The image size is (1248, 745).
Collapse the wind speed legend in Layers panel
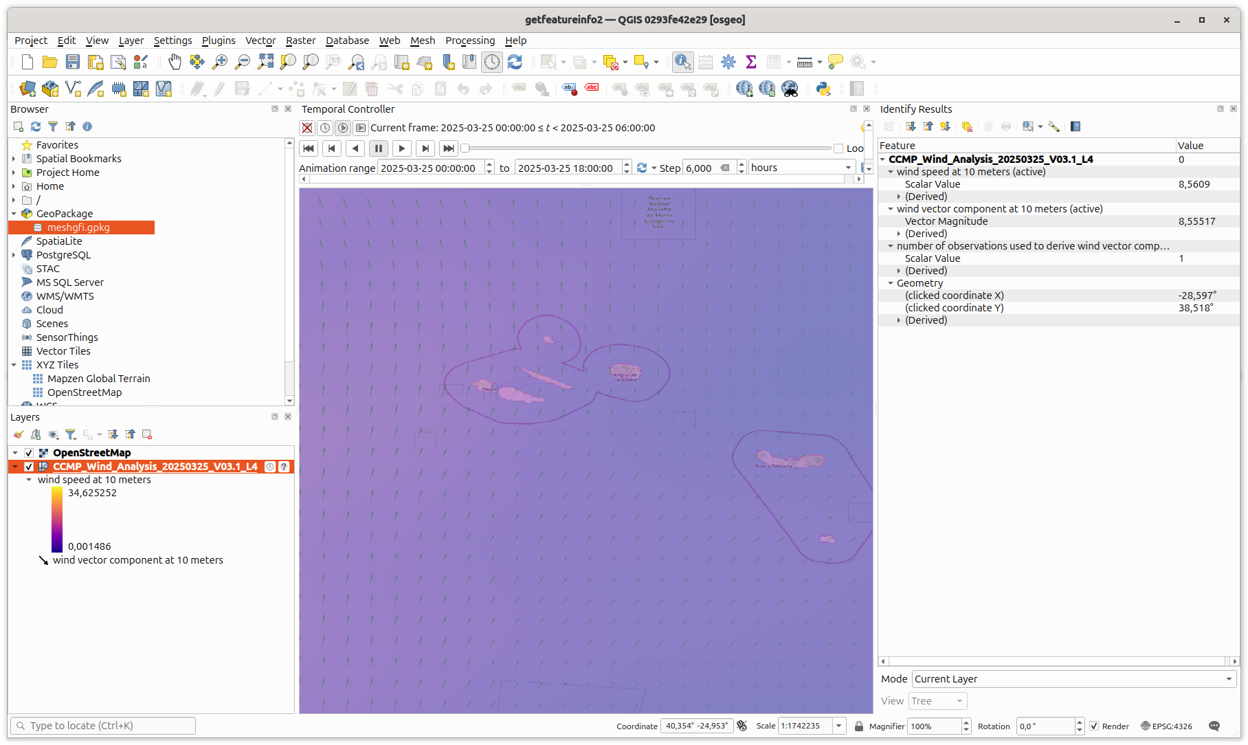pyautogui.click(x=28, y=480)
